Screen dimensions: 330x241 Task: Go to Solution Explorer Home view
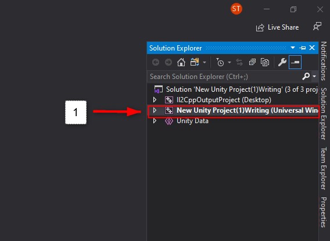coord(181,63)
